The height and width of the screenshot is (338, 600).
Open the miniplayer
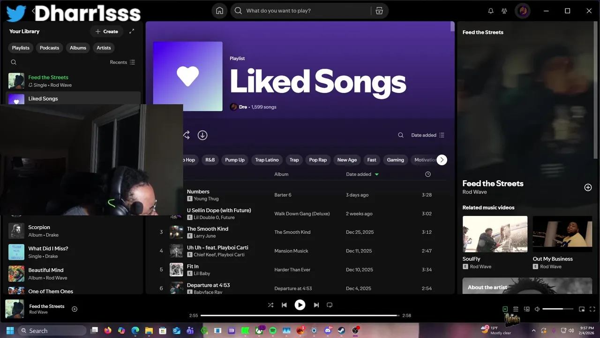click(582, 309)
